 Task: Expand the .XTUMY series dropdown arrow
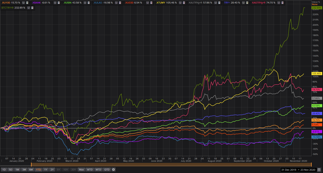point(180,3)
